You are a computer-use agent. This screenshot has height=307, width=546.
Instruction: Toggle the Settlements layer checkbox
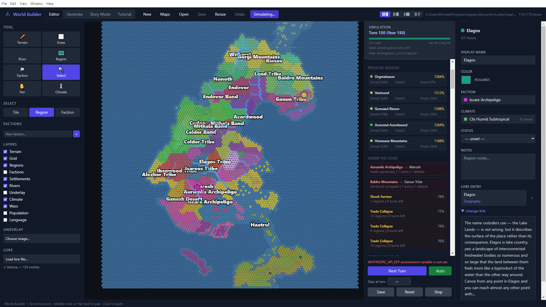click(5, 179)
